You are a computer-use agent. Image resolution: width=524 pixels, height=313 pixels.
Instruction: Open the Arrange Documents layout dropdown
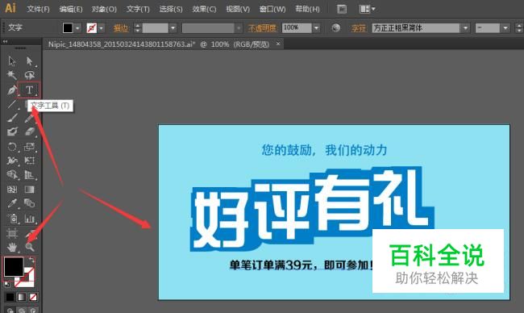[368, 9]
